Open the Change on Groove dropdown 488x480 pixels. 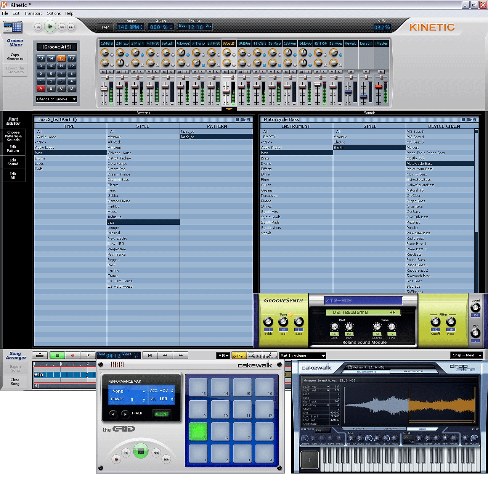57,99
